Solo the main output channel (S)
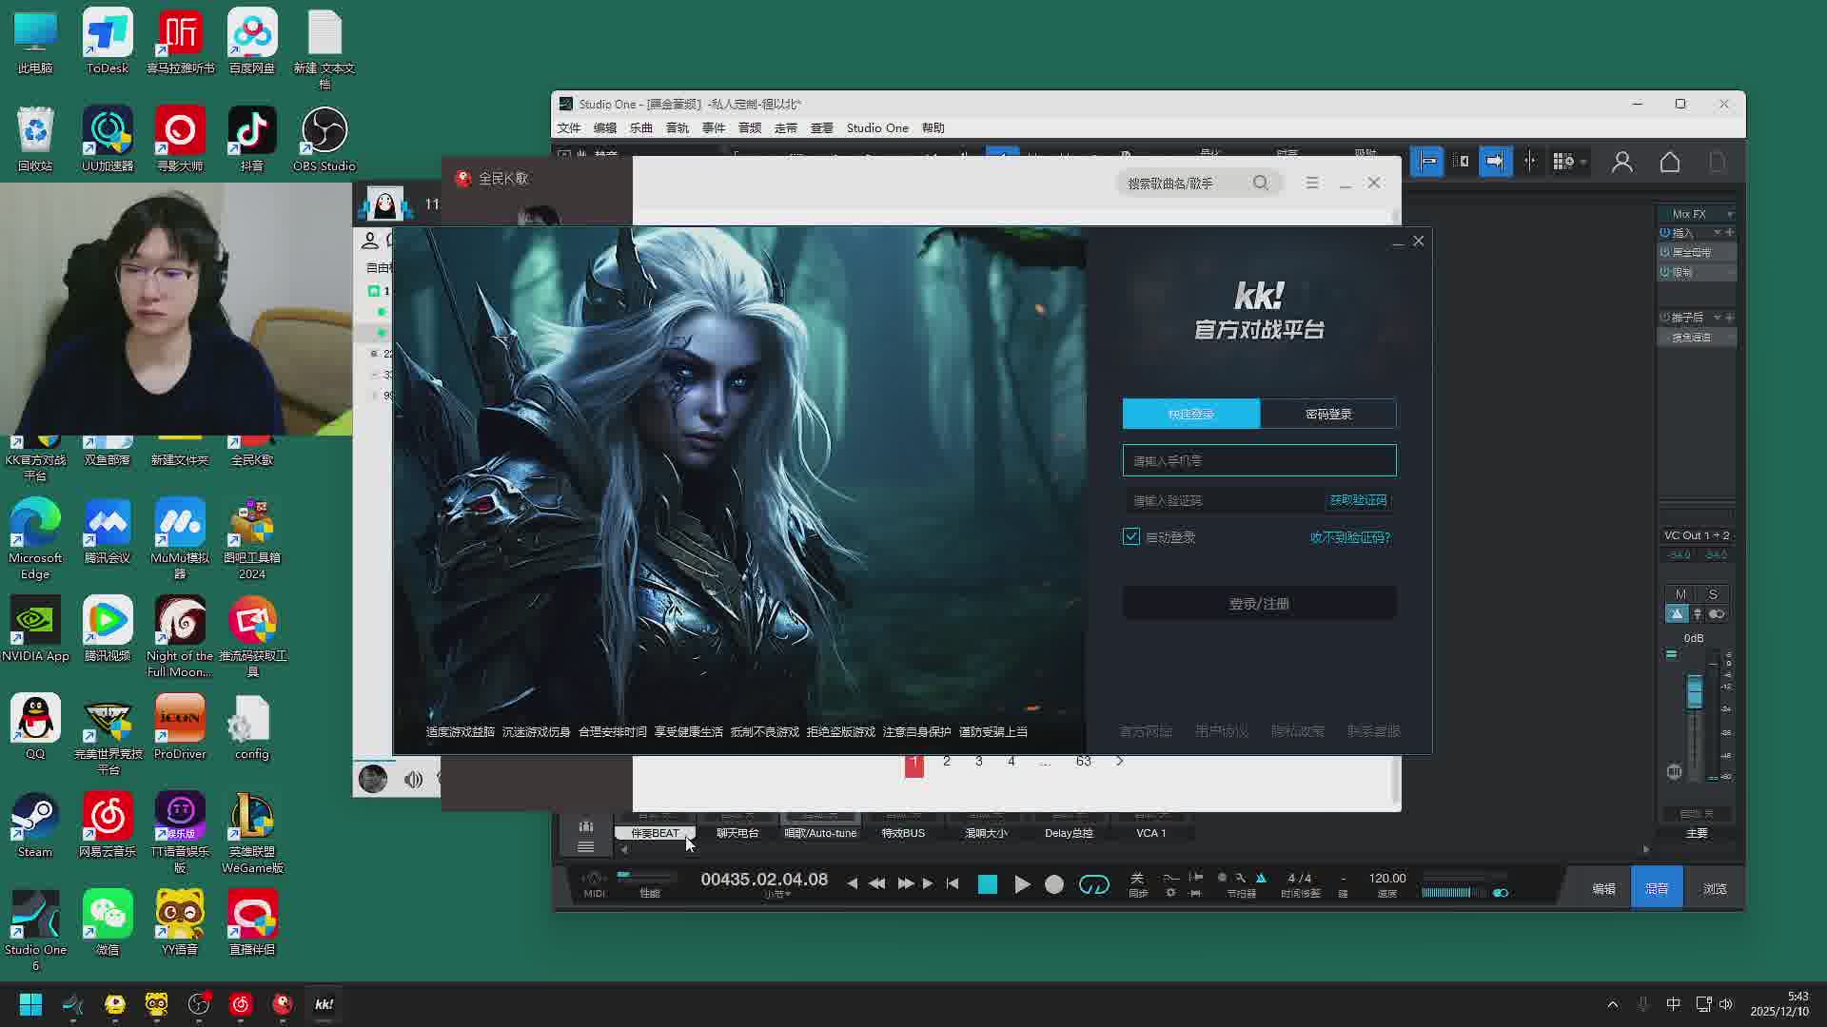Screen dimensions: 1827x1027 tap(1713, 594)
